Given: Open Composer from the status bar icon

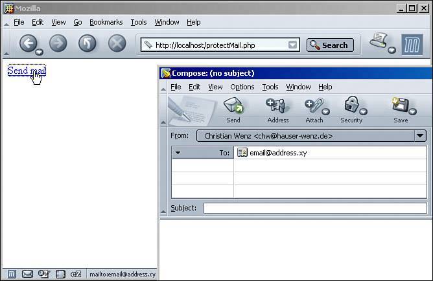Looking at the screenshot, I should pos(43,274).
